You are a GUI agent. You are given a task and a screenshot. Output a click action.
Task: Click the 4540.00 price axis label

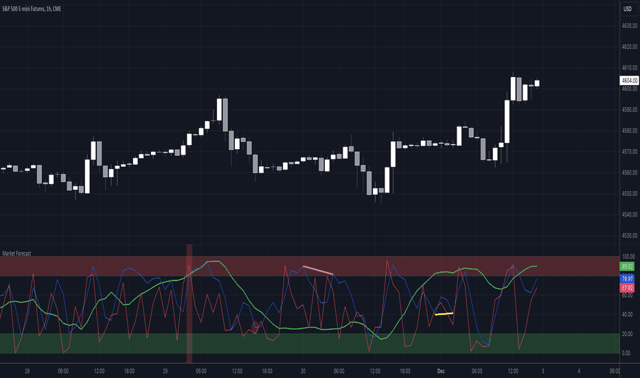[x=630, y=214]
